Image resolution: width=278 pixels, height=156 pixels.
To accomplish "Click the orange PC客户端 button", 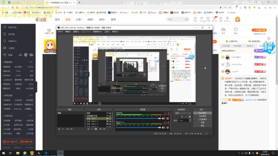I will tap(259, 30).
